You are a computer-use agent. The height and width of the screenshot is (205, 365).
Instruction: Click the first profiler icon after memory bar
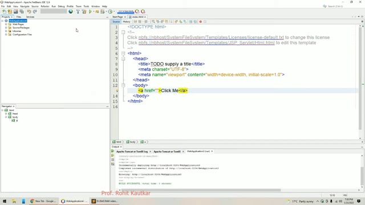(x=137, y=11)
